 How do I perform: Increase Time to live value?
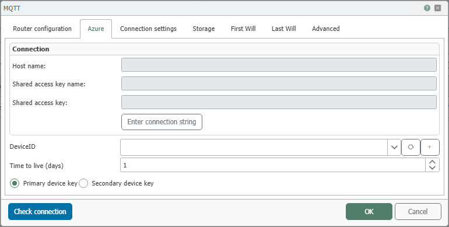[432, 162]
